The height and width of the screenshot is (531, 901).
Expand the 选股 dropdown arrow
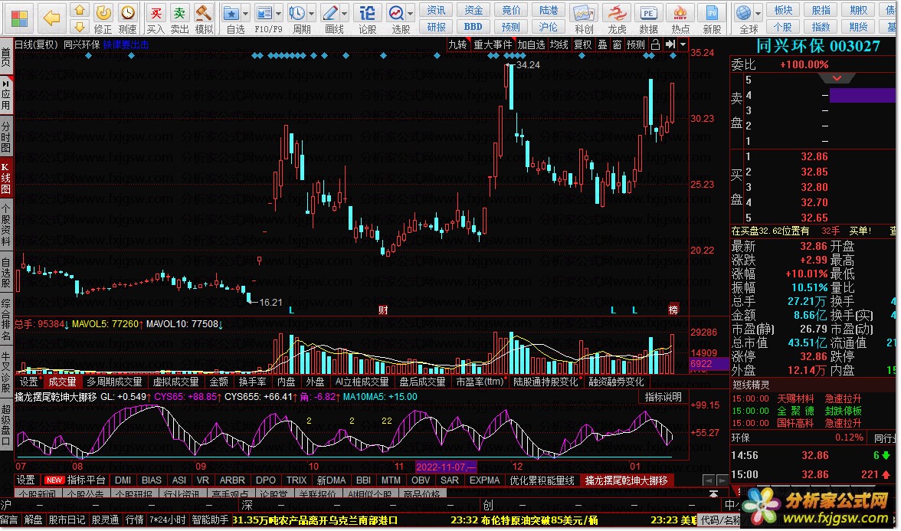[x=411, y=13]
